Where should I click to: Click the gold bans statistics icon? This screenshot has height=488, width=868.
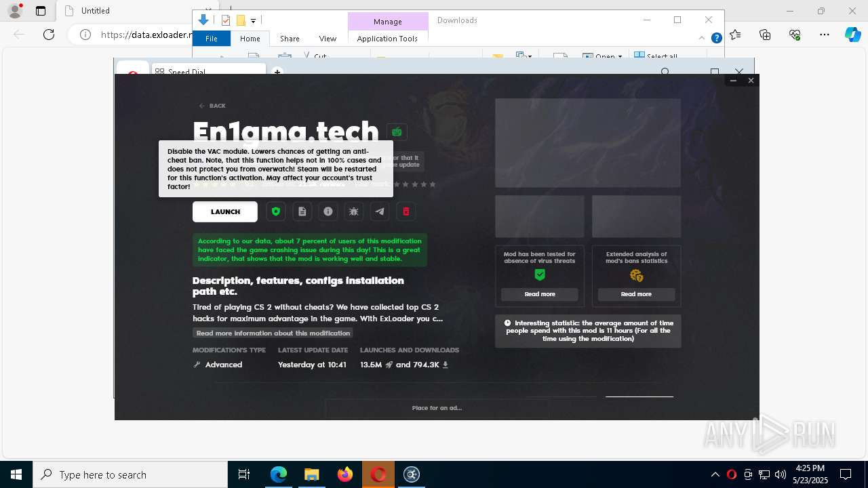[x=636, y=275]
